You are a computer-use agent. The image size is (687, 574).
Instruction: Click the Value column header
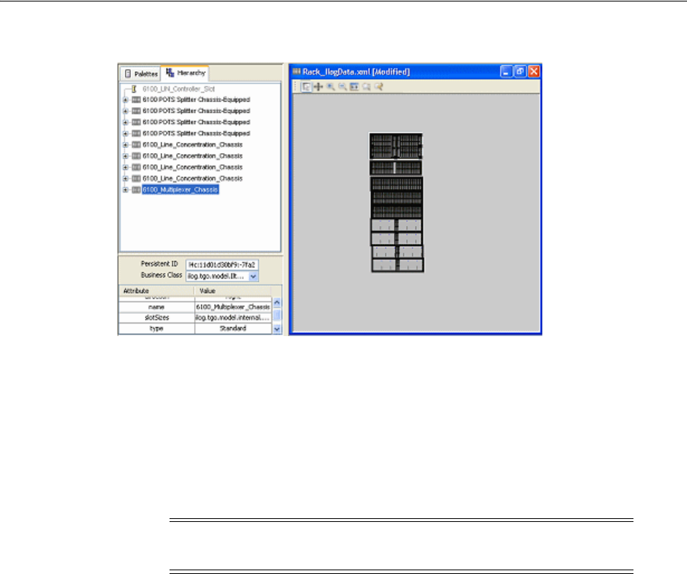pyautogui.click(x=232, y=291)
